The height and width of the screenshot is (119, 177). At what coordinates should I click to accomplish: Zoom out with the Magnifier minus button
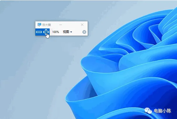pos(39,32)
